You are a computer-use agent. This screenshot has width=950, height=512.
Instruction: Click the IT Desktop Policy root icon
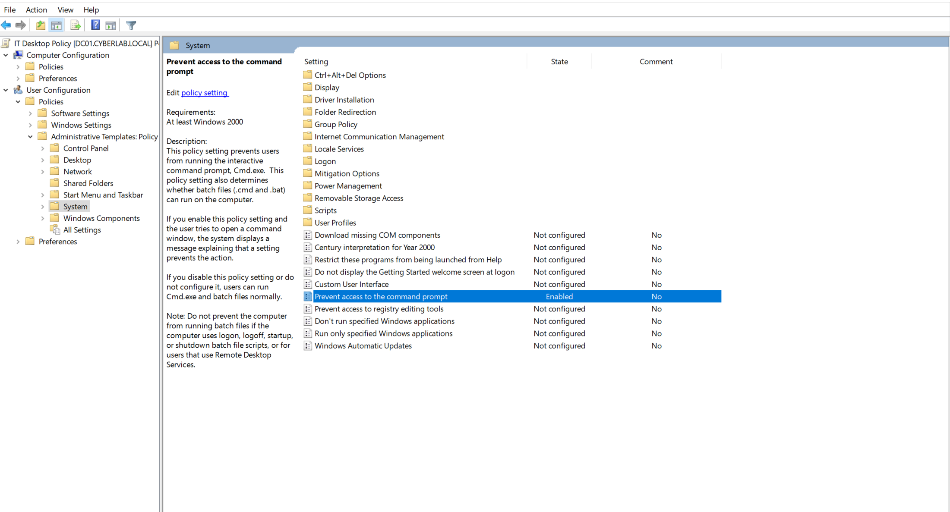tap(6, 43)
